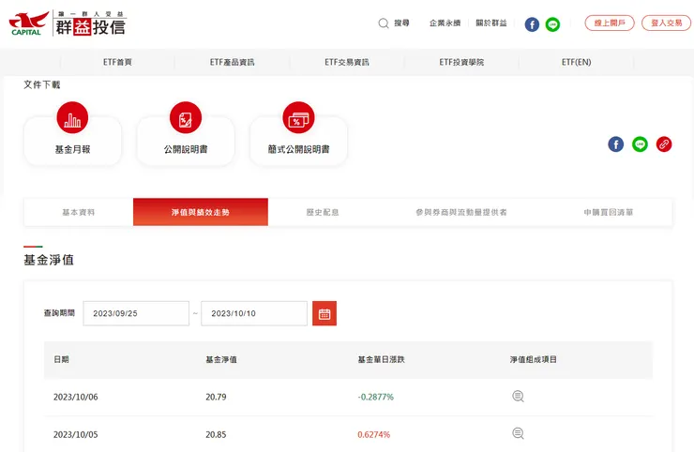Open ETF交易資訊 menu
Image resolution: width=694 pixels, height=452 pixels.
(x=347, y=63)
